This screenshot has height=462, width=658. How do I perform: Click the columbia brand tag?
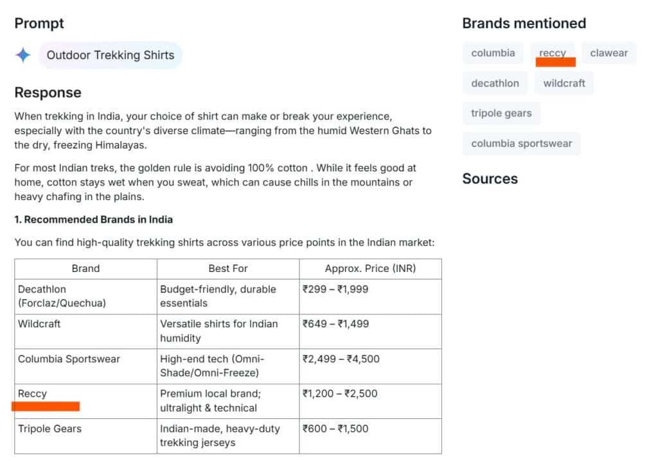click(x=493, y=53)
